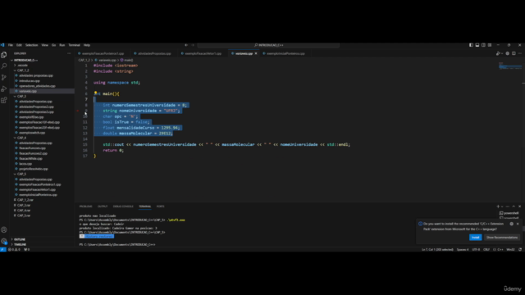Open the Accounts menu icon
The width and height of the screenshot is (525, 295).
[4, 229]
